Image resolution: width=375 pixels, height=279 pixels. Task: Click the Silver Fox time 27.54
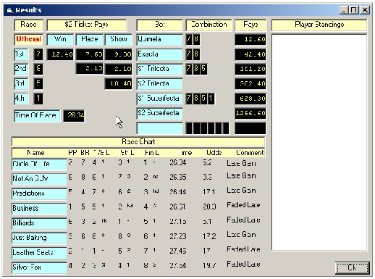coord(177,265)
